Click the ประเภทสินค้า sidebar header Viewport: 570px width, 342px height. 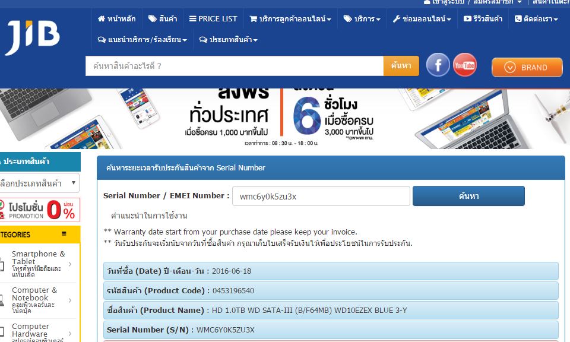pyautogui.click(x=39, y=161)
